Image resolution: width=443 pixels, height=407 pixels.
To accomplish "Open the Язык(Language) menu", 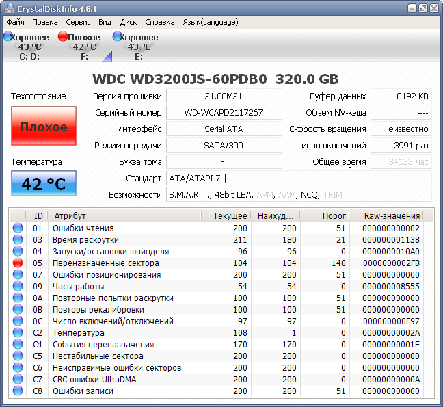I will click(211, 22).
